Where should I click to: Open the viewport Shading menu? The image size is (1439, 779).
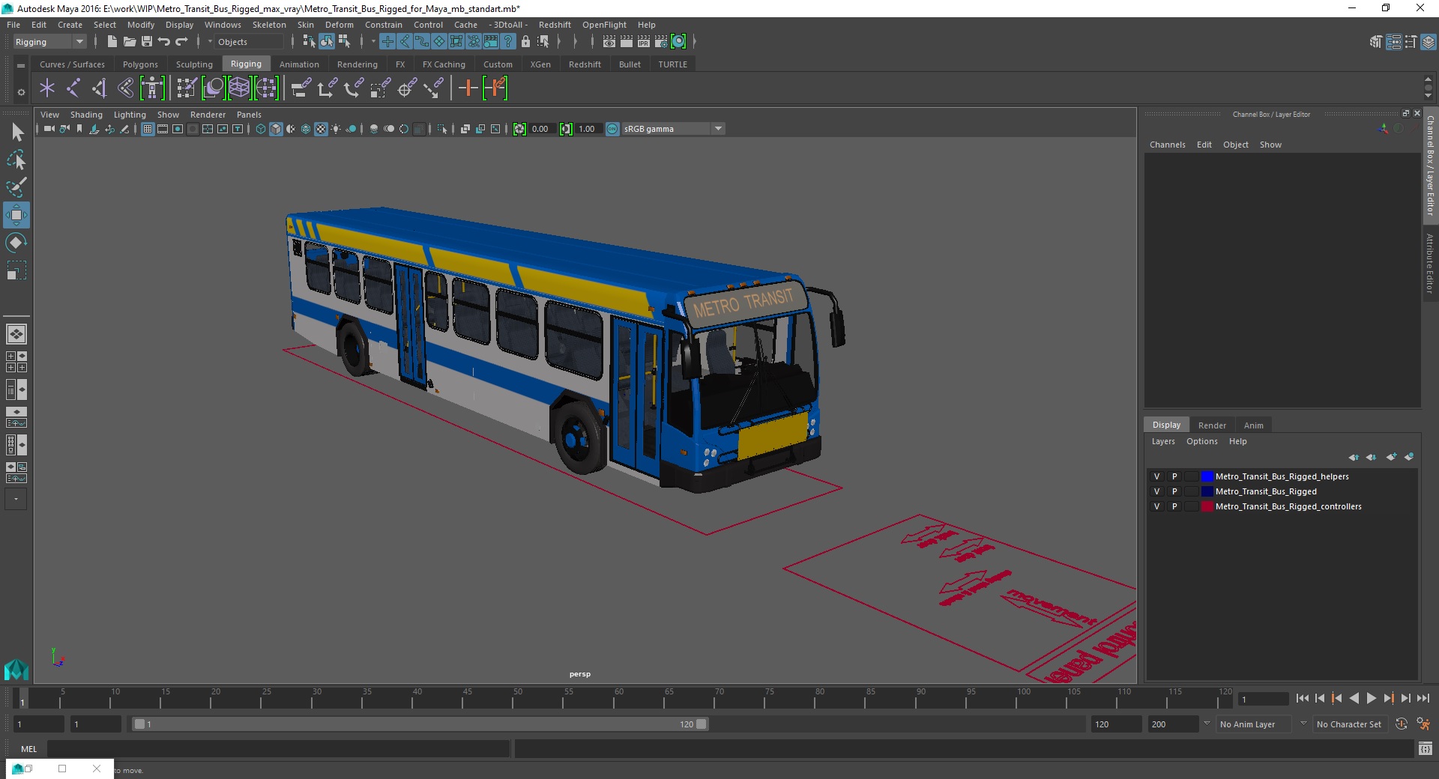pos(86,115)
